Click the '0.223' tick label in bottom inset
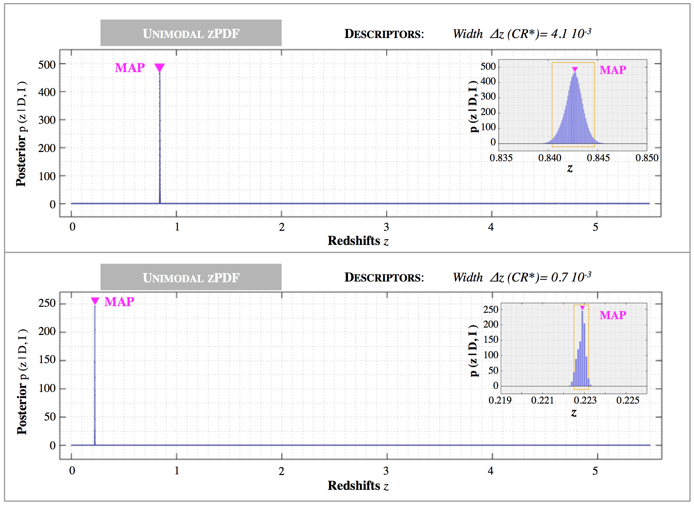694x506 pixels. pyautogui.click(x=585, y=400)
